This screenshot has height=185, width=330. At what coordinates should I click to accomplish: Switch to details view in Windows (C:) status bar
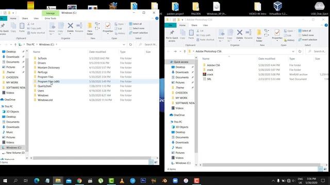[151, 162]
